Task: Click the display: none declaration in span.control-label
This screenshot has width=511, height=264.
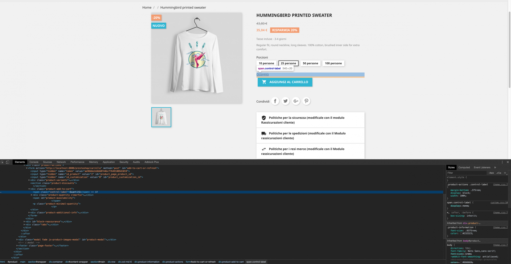Action: pyautogui.click(x=460, y=206)
